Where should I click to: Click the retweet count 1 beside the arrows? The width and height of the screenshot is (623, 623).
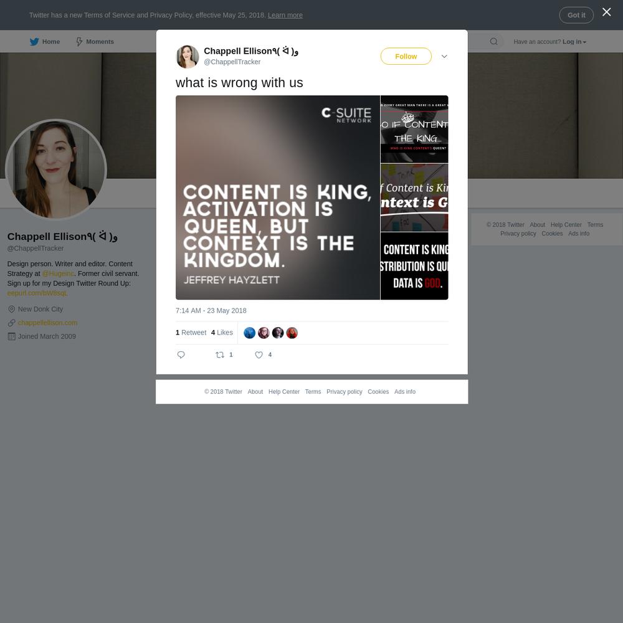coord(231,355)
